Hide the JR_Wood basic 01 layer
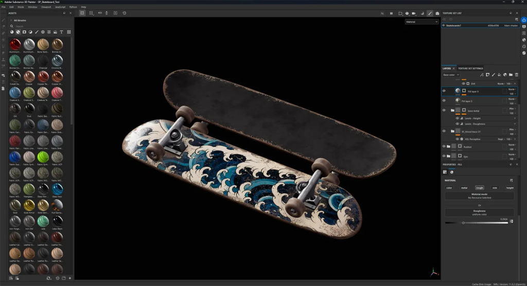Viewport: 527px width, 286px height. point(444,131)
